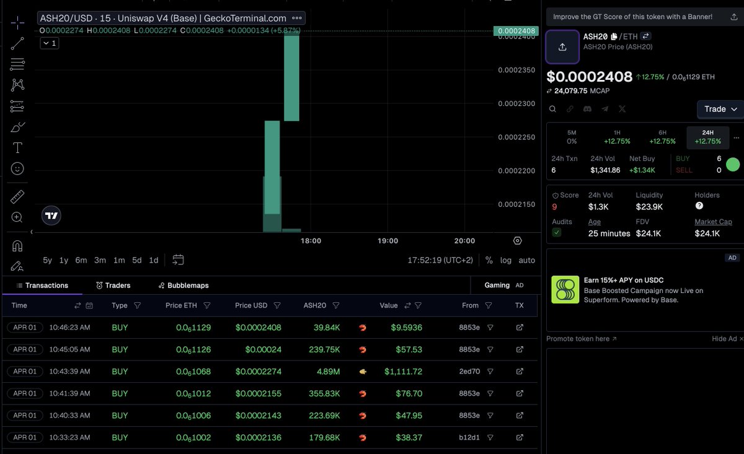
Task: Swap the ASH20/ETH pair order
Action: (x=645, y=37)
